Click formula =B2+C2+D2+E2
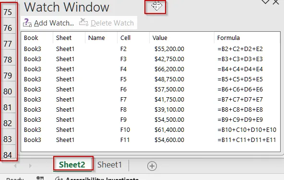 [x=240, y=49]
